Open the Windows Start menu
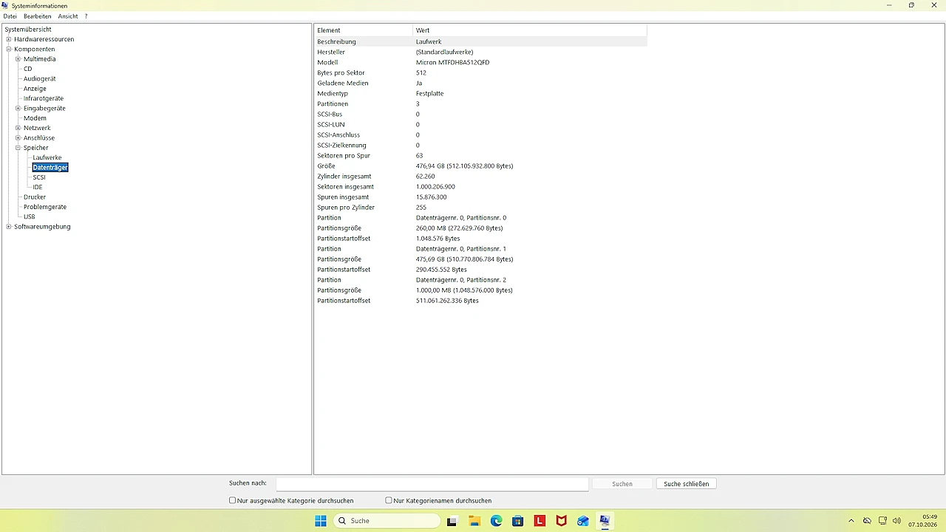 point(321,521)
